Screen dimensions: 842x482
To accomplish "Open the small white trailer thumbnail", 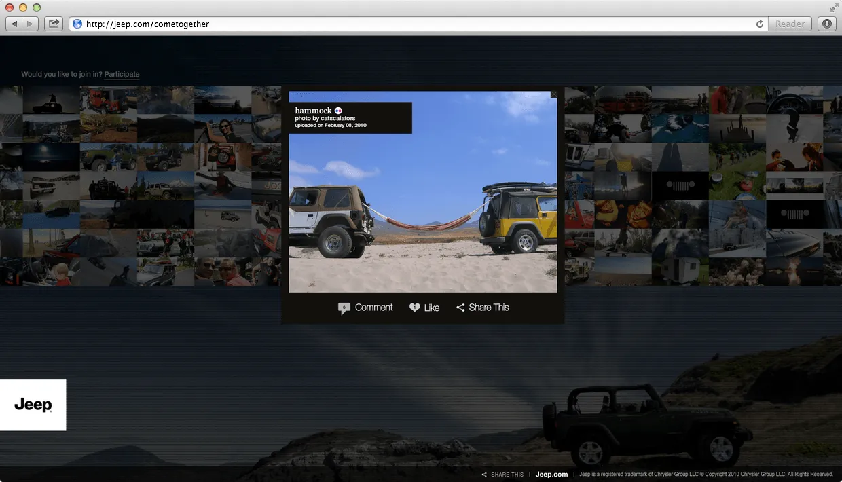I will (680, 271).
